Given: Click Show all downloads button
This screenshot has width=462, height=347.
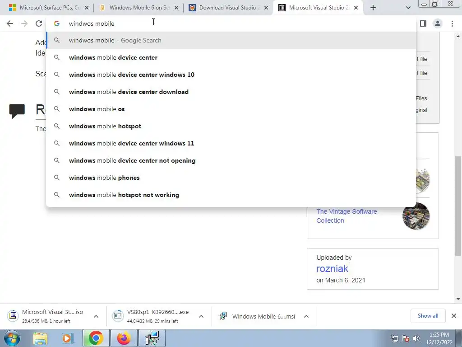Looking at the screenshot, I should point(428,316).
